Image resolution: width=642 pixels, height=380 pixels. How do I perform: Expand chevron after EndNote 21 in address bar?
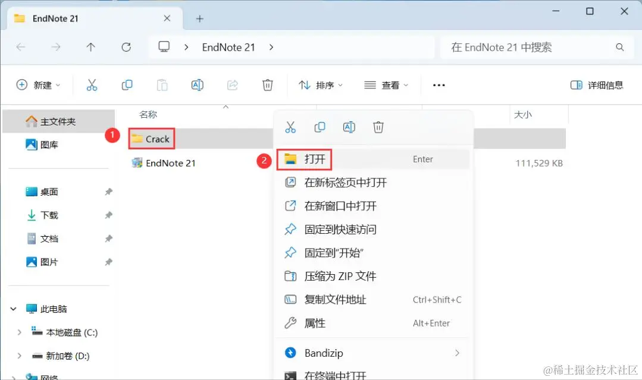tap(271, 47)
